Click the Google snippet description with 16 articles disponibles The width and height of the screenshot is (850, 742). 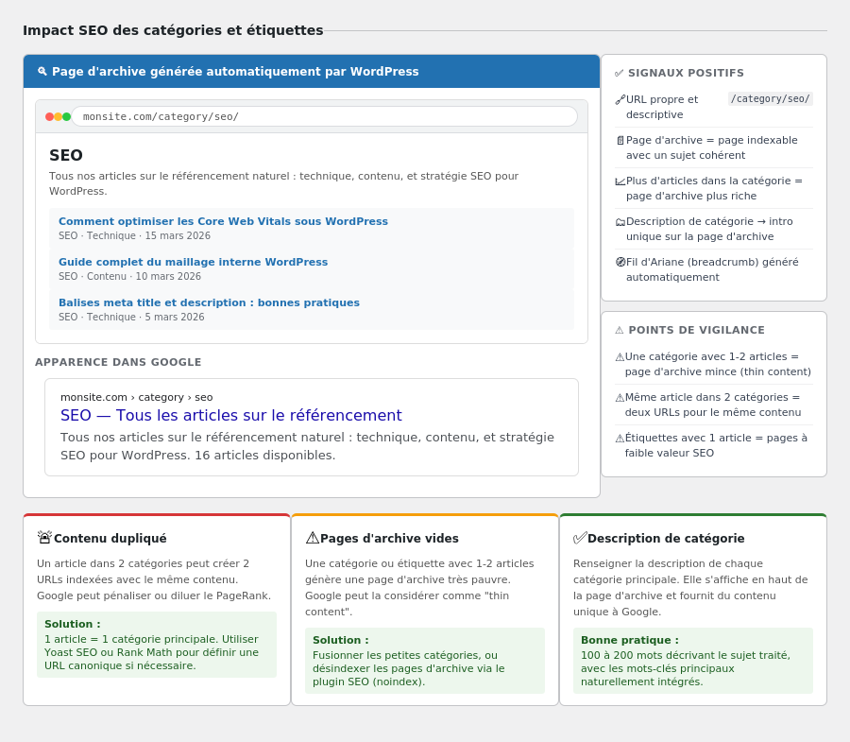click(x=307, y=446)
